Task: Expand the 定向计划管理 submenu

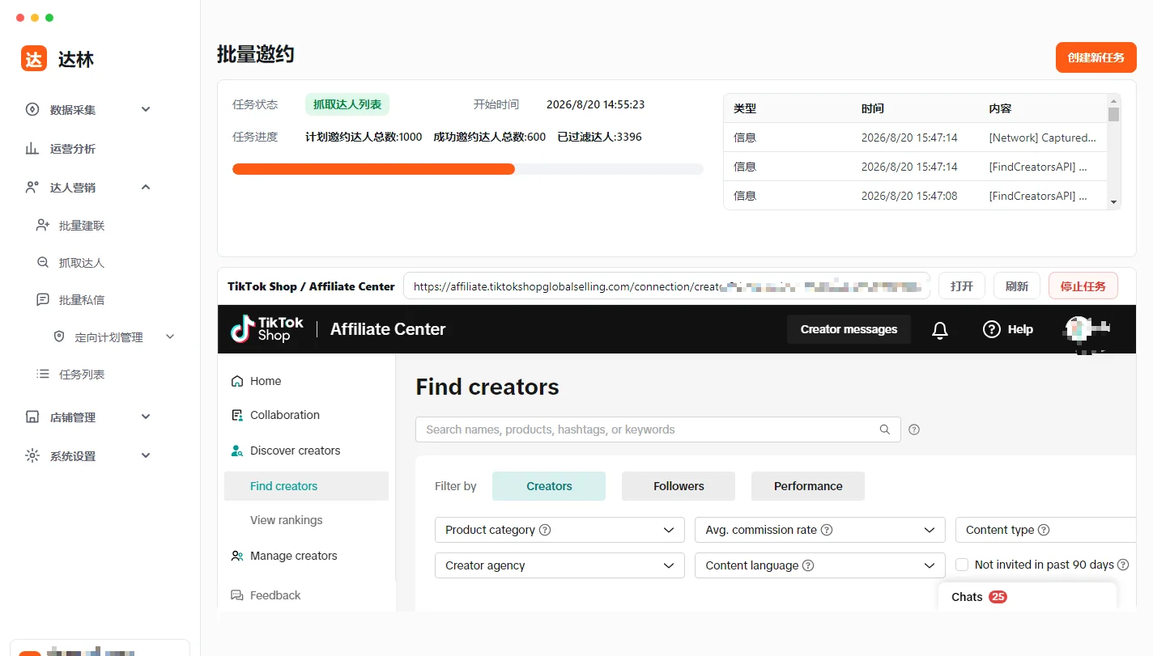Action: [170, 336]
